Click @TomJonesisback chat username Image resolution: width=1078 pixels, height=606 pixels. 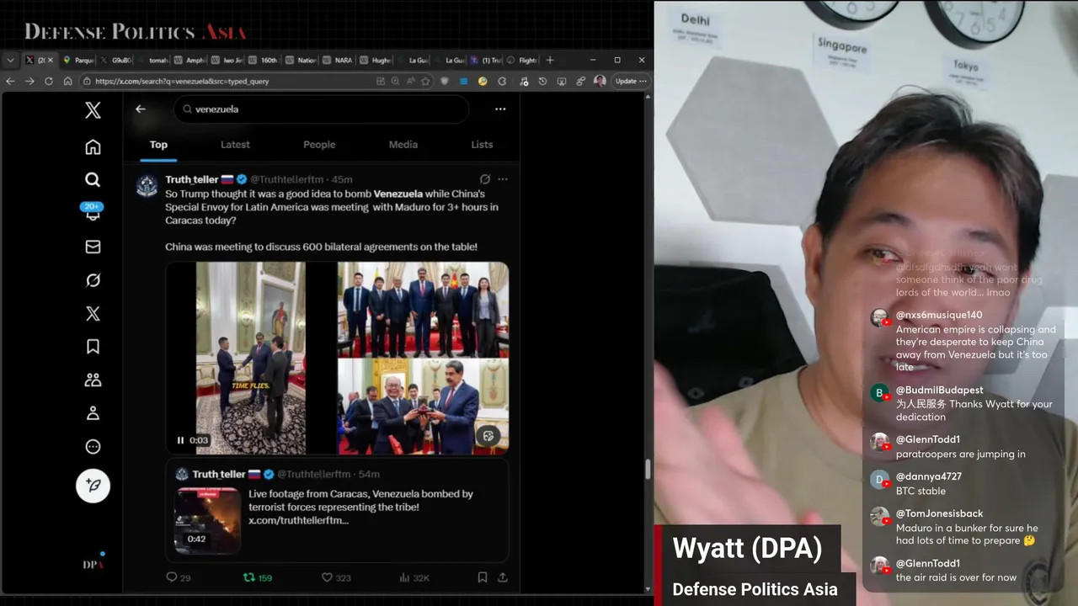tap(939, 513)
